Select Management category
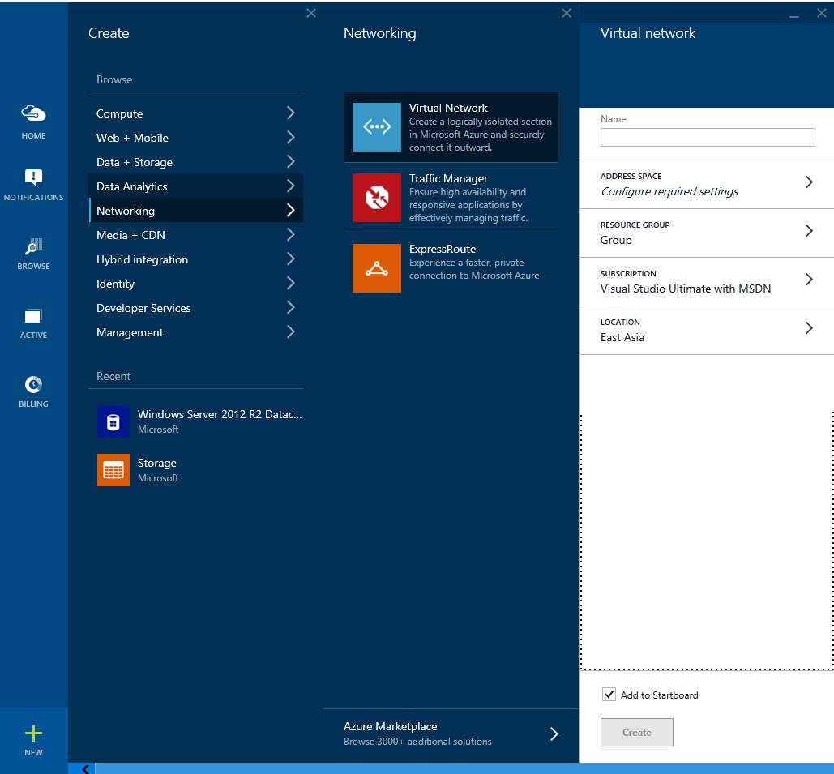This screenshot has width=834, height=774. [196, 332]
